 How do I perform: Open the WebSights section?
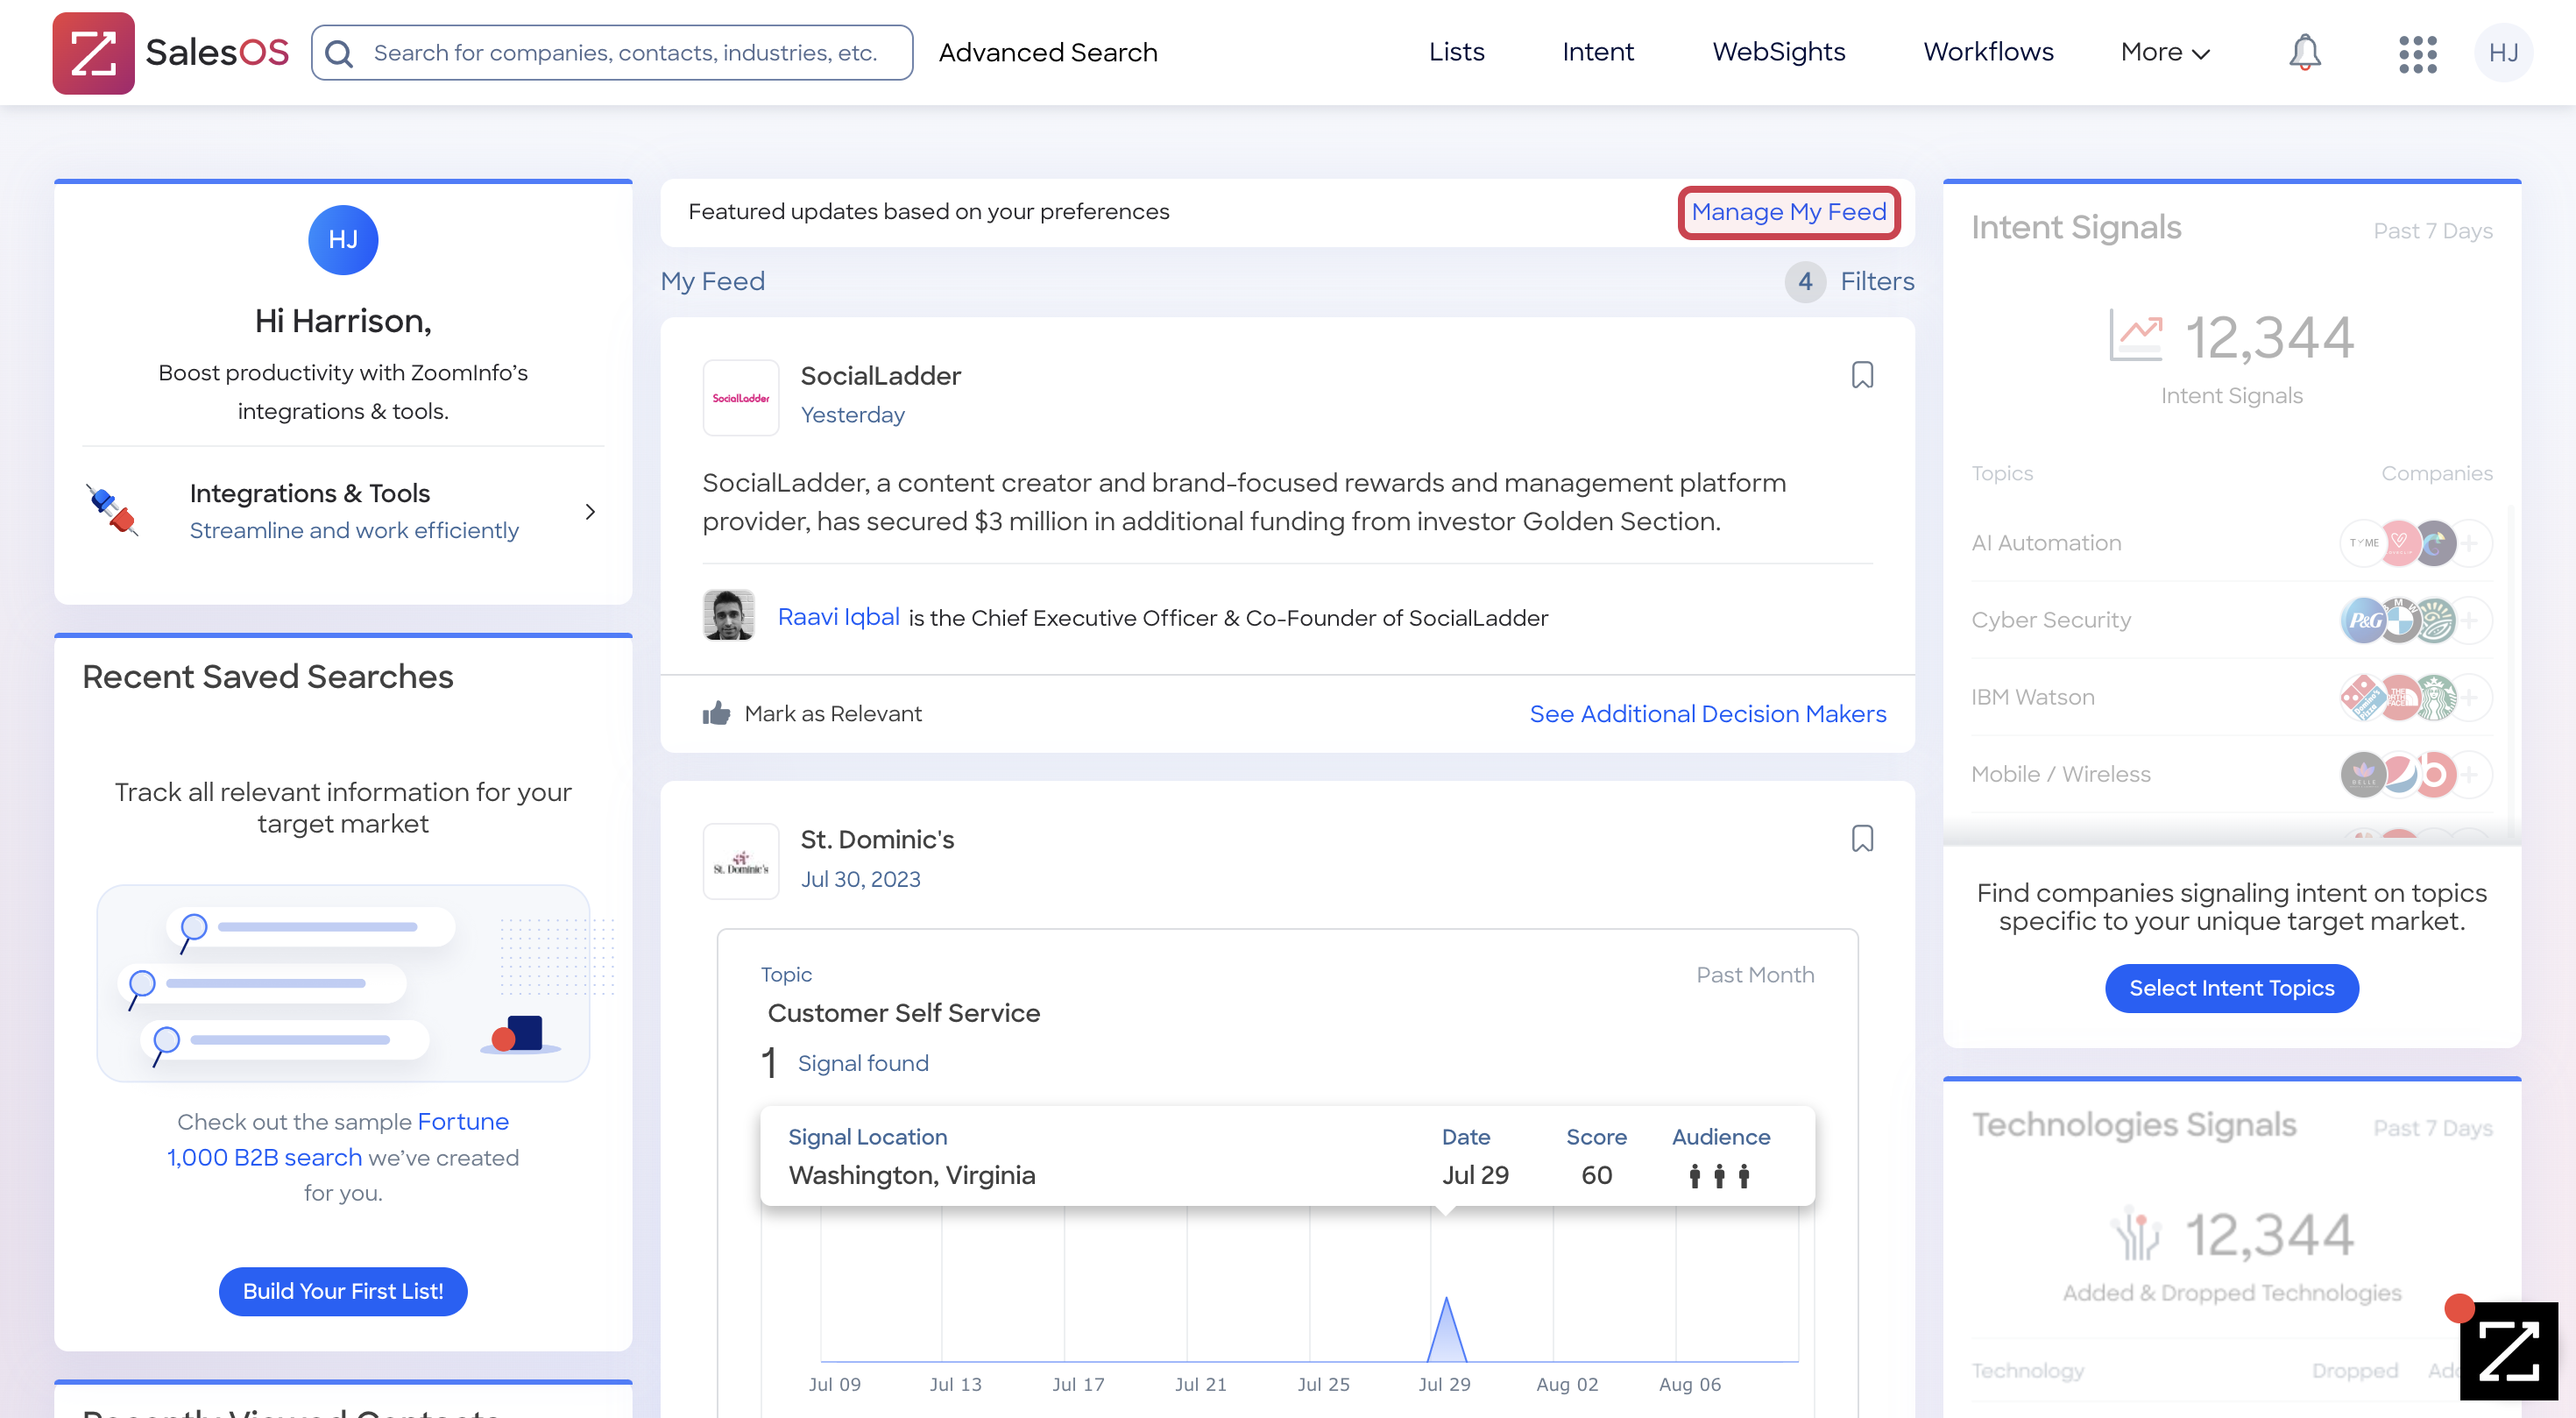pos(1779,52)
